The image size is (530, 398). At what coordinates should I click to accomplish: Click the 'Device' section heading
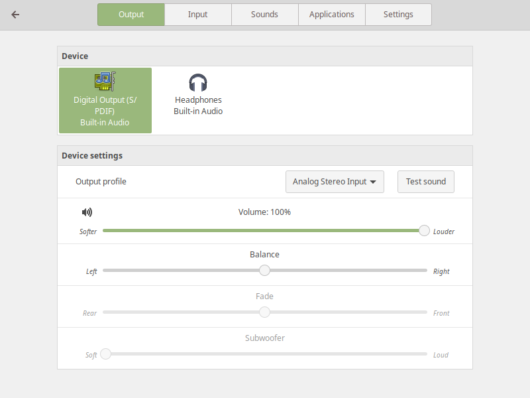pyautogui.click(x=75, y=56)
